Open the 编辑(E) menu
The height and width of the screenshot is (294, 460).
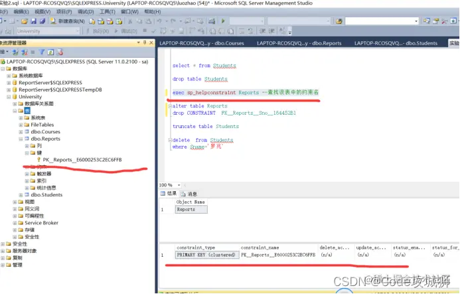[21, 12]
